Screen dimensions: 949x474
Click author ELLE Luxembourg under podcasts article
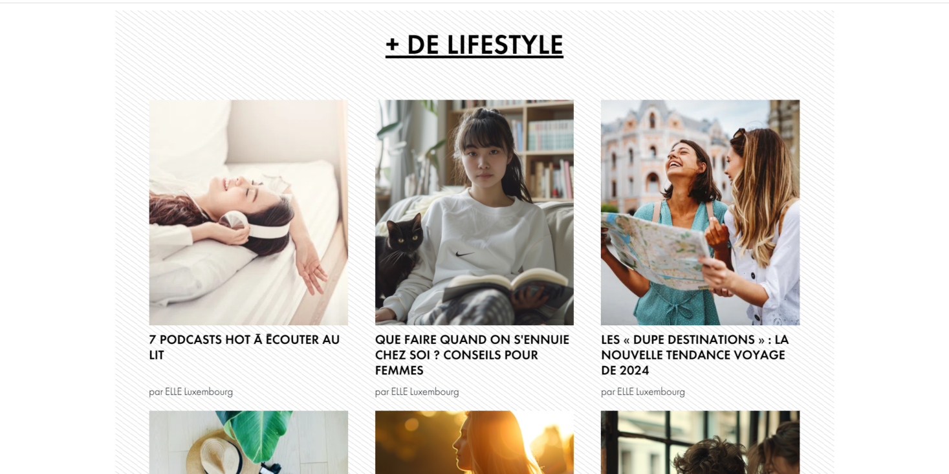[199, 392]
